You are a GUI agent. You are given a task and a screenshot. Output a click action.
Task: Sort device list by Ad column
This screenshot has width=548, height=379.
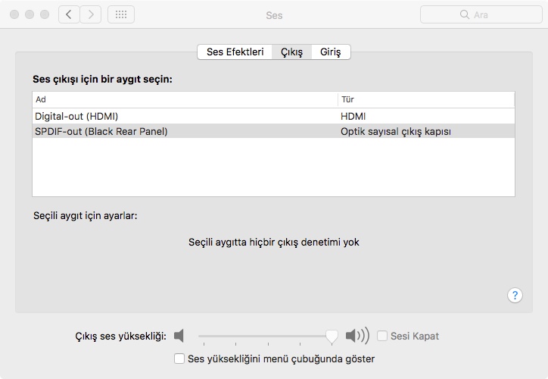click(185, 99)
